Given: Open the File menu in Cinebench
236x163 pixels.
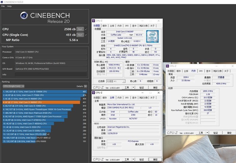Looking at the screenshot, I should coord(3,6).
